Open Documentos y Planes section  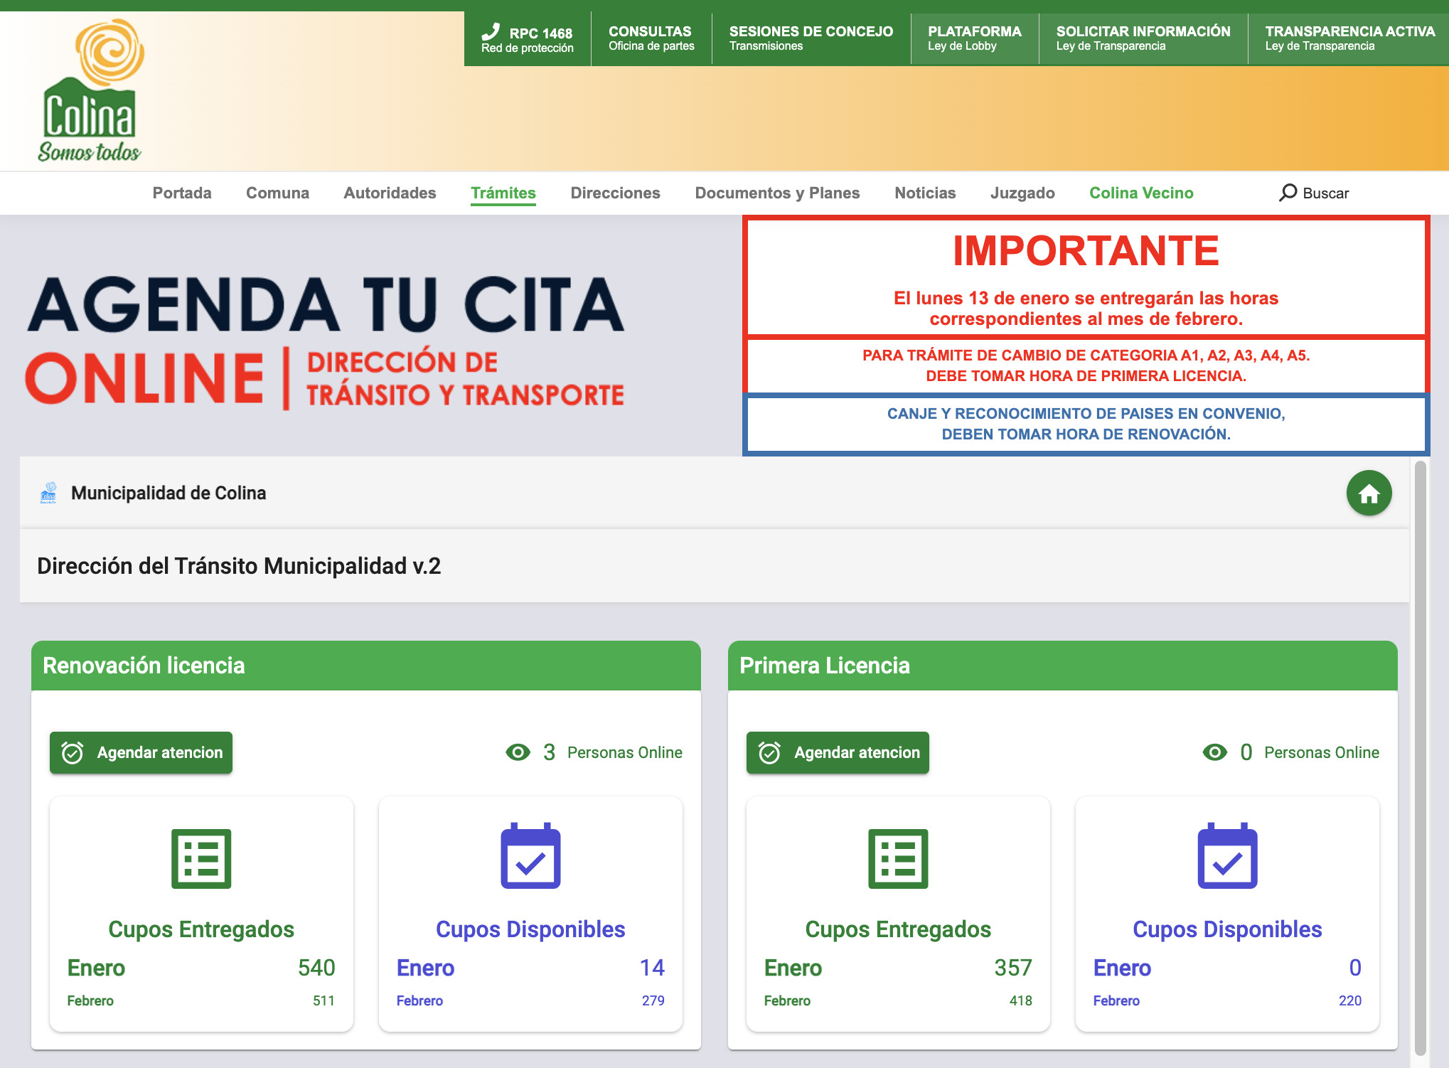click(x=778, y=193)
